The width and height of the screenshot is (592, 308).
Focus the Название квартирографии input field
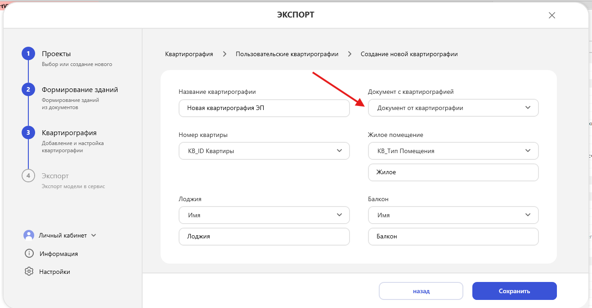[x=264, y=108]
